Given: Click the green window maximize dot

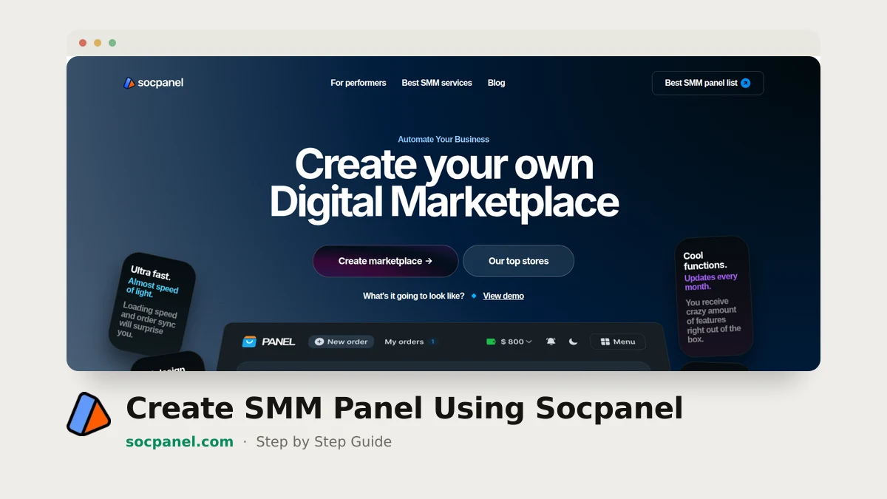Looking at the screenshot, I should (112, 43).
